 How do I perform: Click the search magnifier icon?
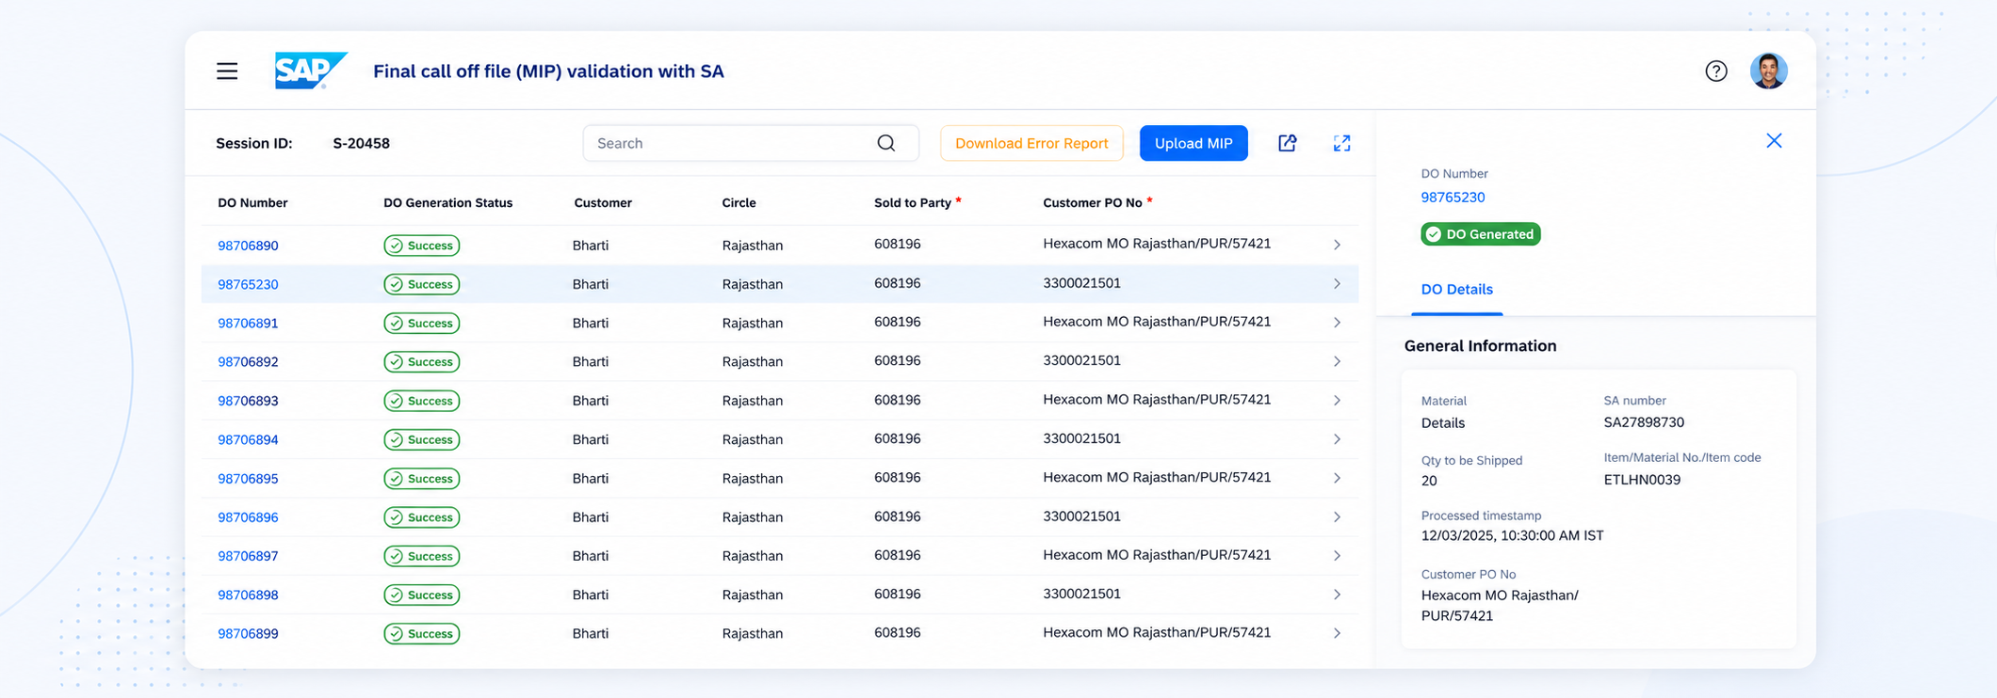[x=886, y=143]
